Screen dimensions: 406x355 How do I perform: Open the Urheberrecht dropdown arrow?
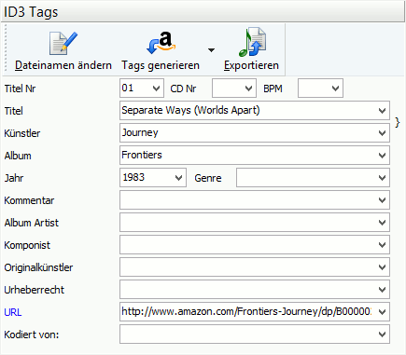pyautogui.click(x=382, y=290)
